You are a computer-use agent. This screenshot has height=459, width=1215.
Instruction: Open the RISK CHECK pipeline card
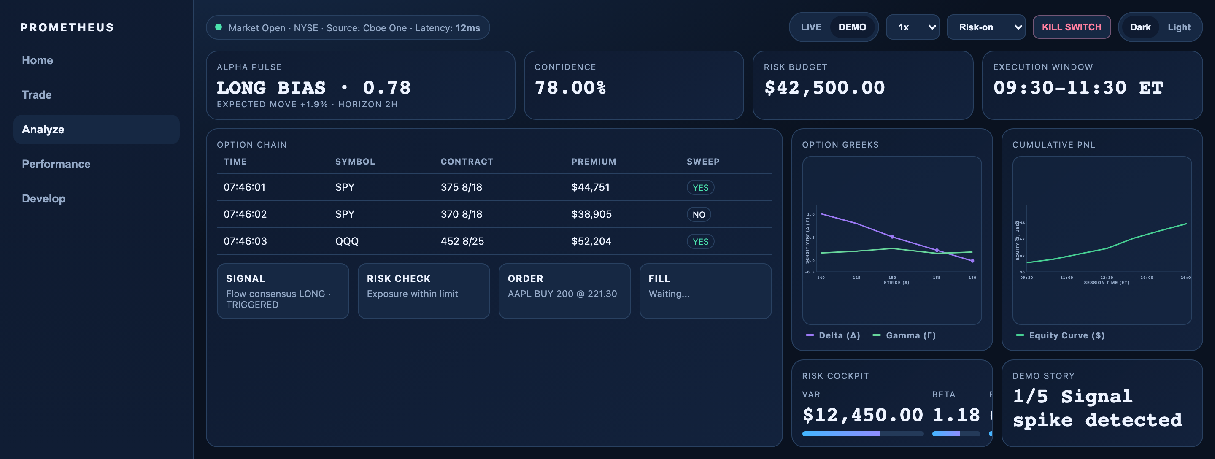[424, 291]
